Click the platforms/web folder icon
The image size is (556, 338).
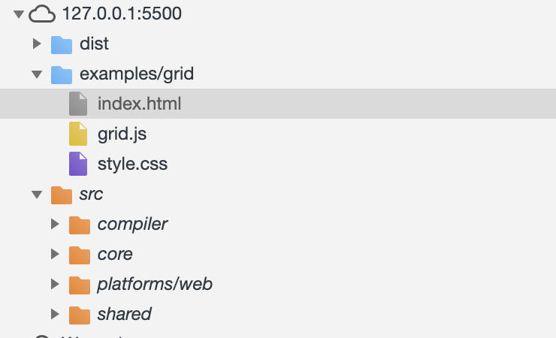79,285
